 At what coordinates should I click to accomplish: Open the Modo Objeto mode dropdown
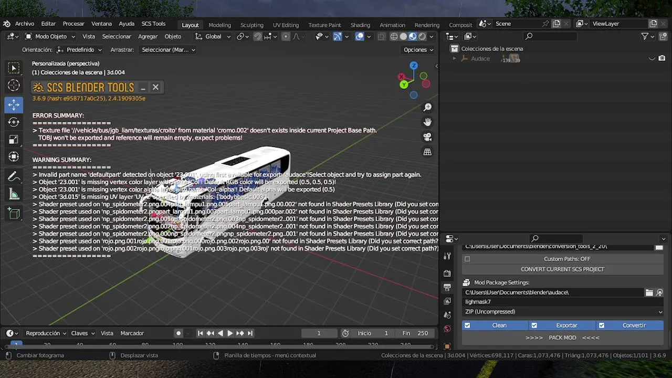50,37
